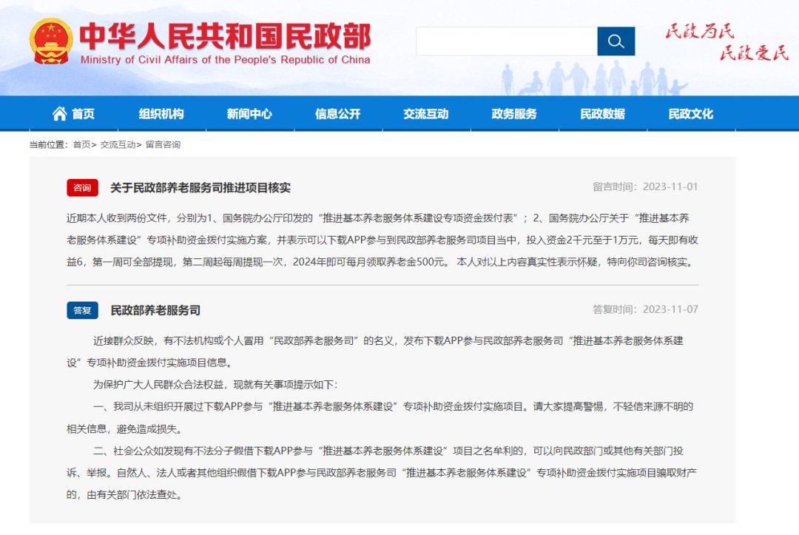Viewport: 799px width, 535px height.
Task: Go to 新闻中心 section
Action: click(250, 114)
